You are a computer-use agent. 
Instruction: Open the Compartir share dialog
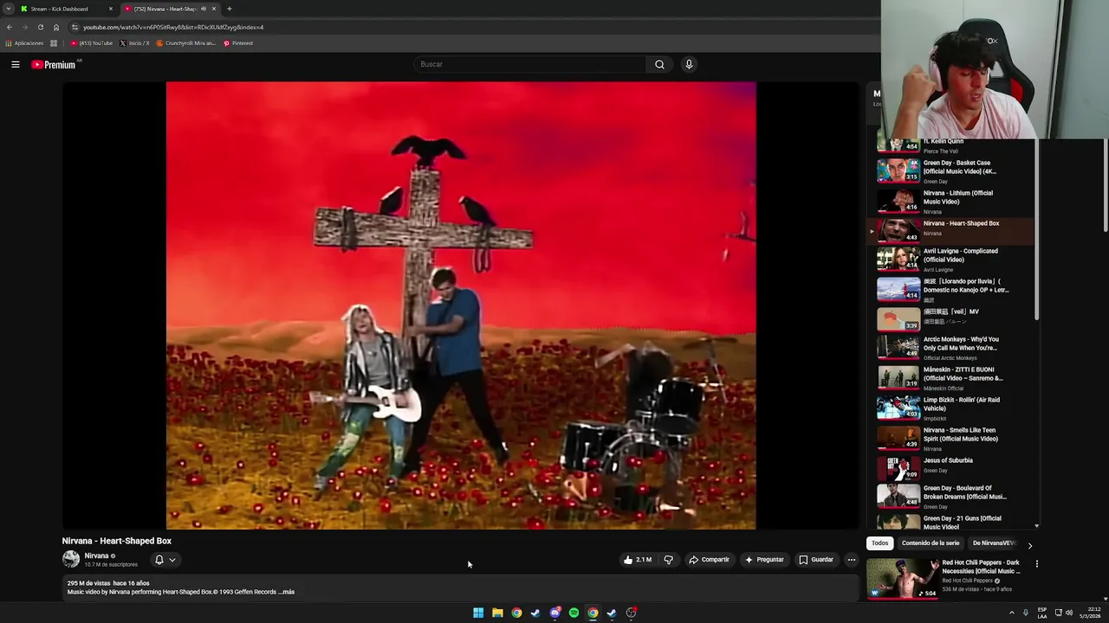pos(709,560)
